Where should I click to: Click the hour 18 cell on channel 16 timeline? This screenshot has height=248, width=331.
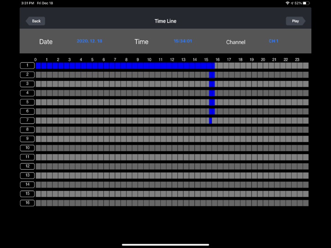pyautogui.click(x=243, y=203)
